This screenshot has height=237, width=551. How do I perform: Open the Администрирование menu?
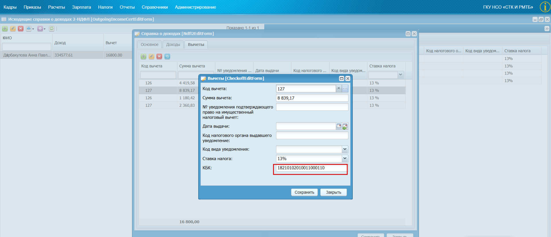pos(195,7)
